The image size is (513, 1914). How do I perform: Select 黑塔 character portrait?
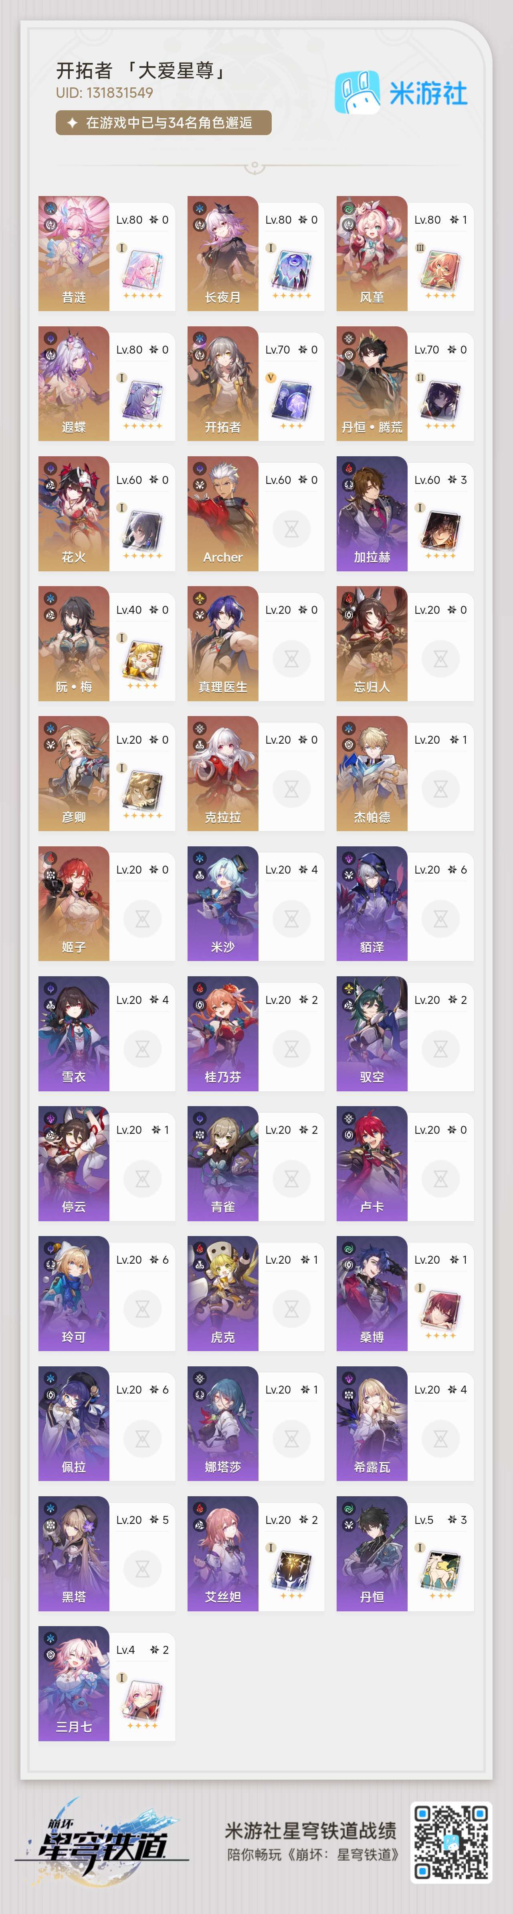tap(73, 1553)
